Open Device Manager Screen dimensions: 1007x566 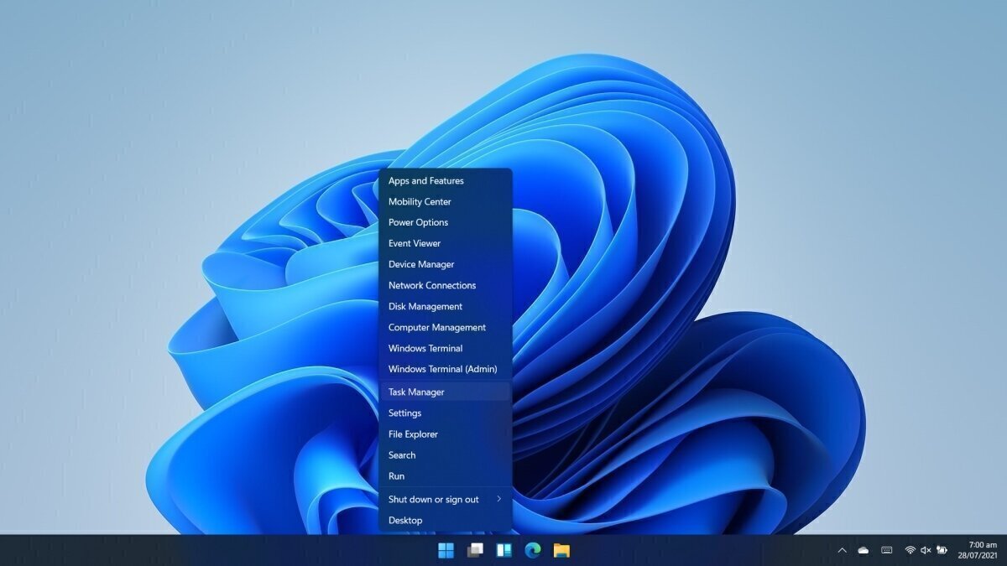pos(420,264)
